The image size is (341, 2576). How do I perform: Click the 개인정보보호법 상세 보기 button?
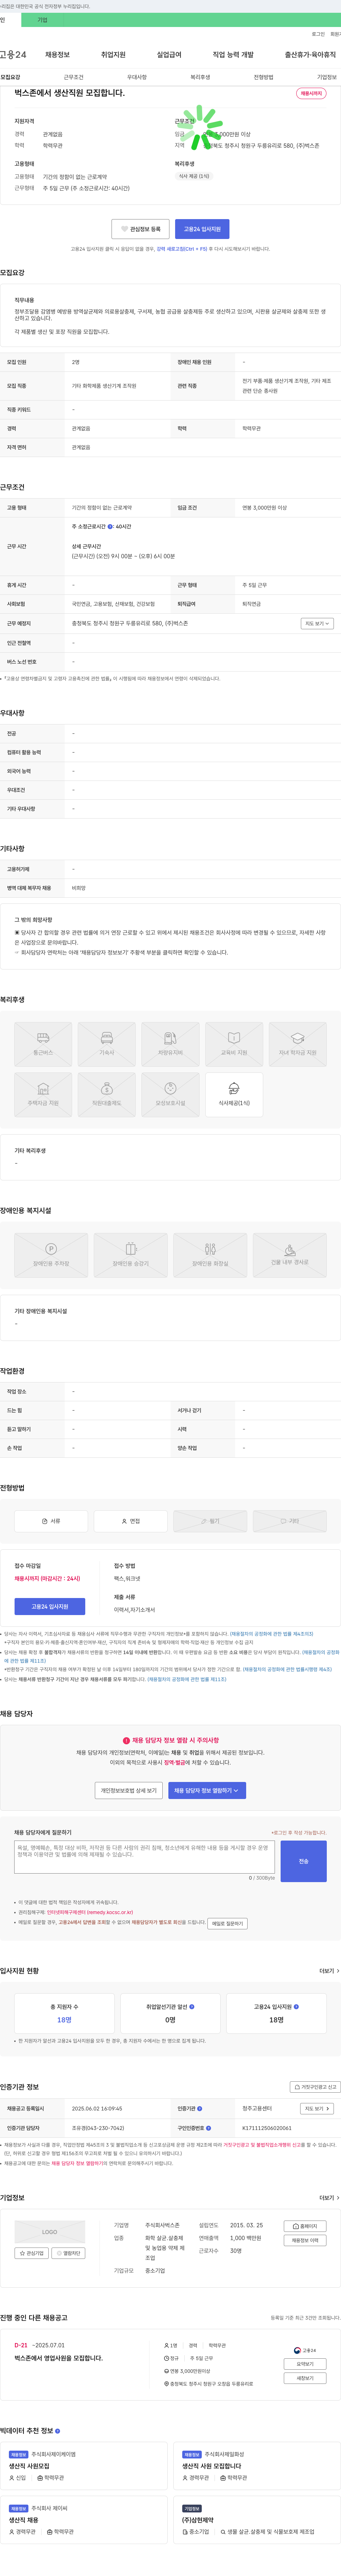129,1791
